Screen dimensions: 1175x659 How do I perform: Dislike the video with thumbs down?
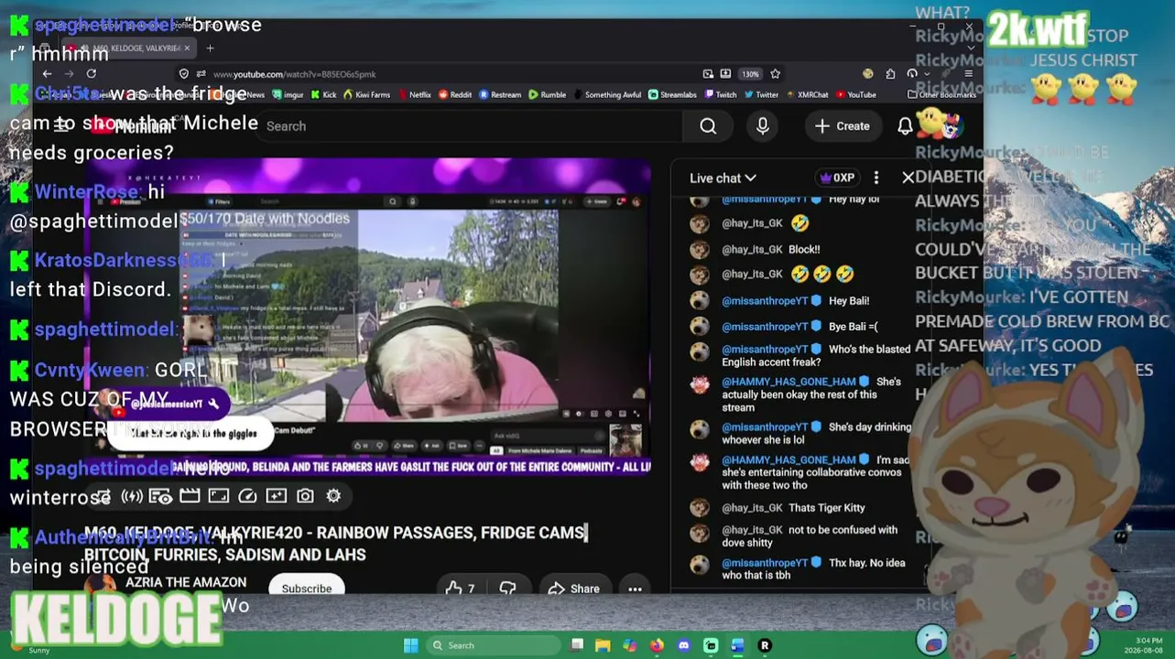[x=507, y=589]
